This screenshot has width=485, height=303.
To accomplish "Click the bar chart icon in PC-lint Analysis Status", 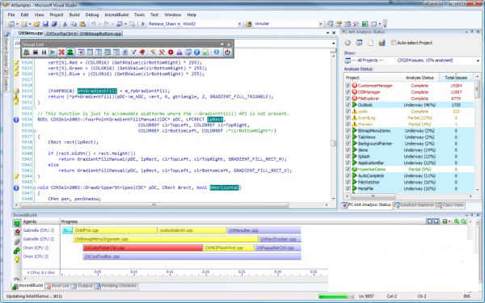I will pyautogui.click(x=382, y=43).
